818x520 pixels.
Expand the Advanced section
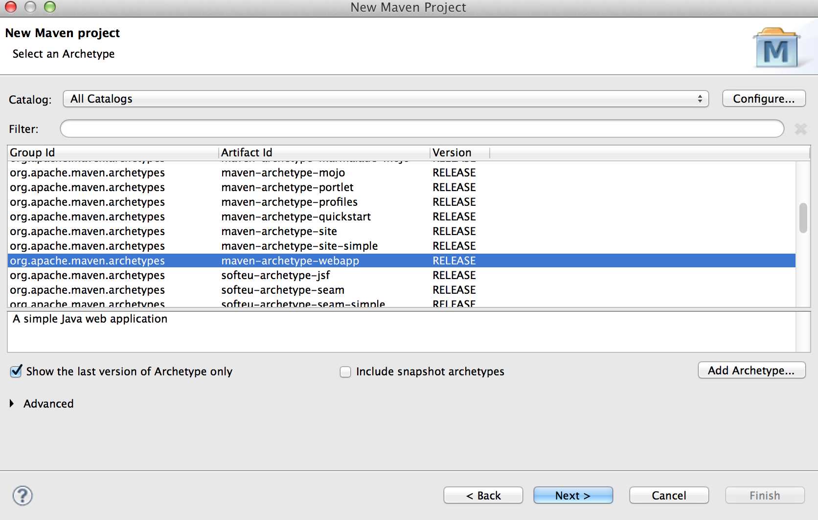pyautogui.click(x=12, y=404)
